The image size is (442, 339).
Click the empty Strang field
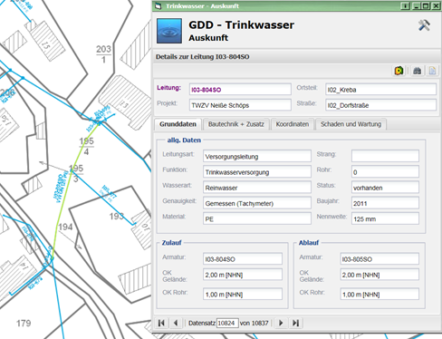tap(385, 156)
